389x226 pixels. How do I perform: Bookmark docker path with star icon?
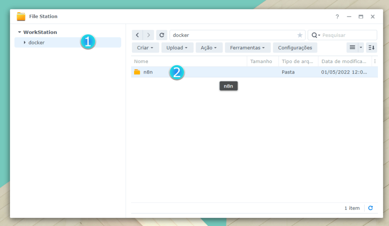click(x=300, y=35)
